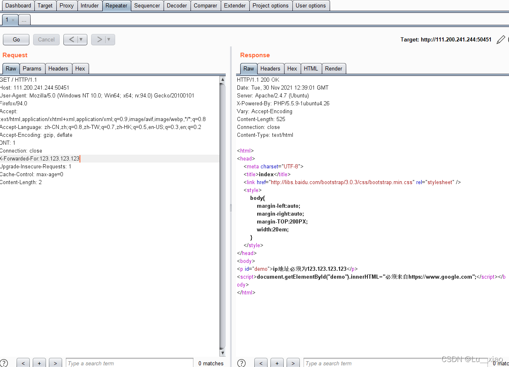Go to the Extender tab
Viewport: 509px width, 367px height.
click(x=235, y=5)
